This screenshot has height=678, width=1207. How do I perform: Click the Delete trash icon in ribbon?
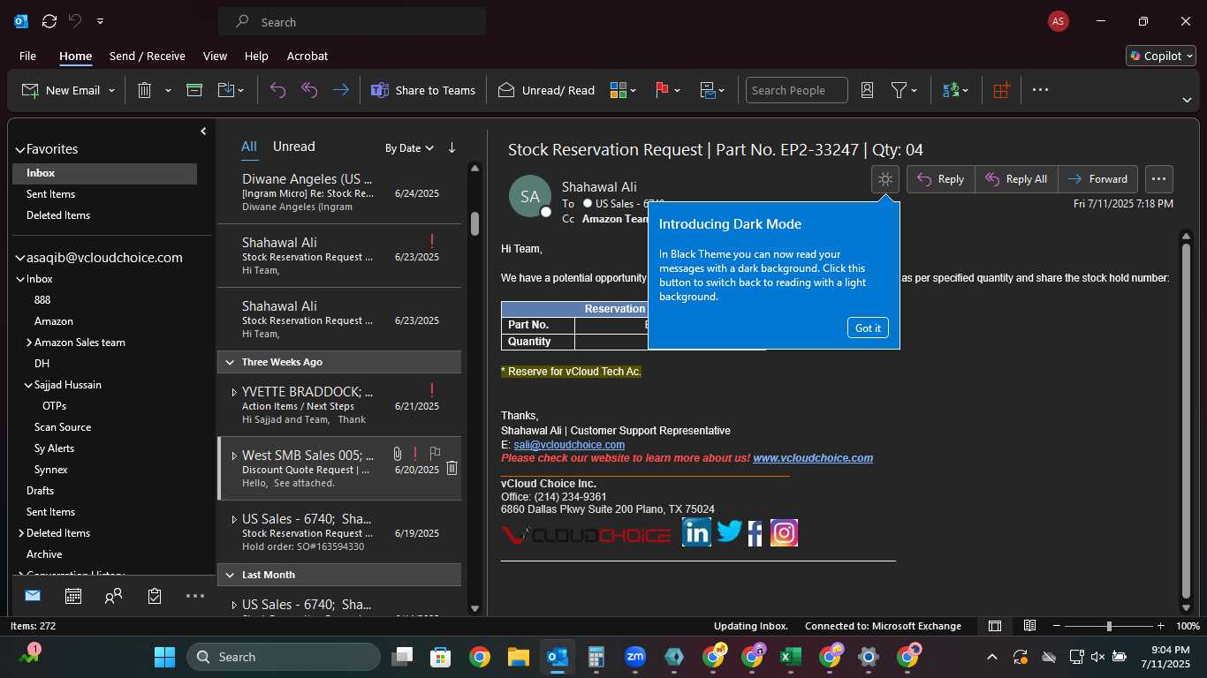[144, 90]
